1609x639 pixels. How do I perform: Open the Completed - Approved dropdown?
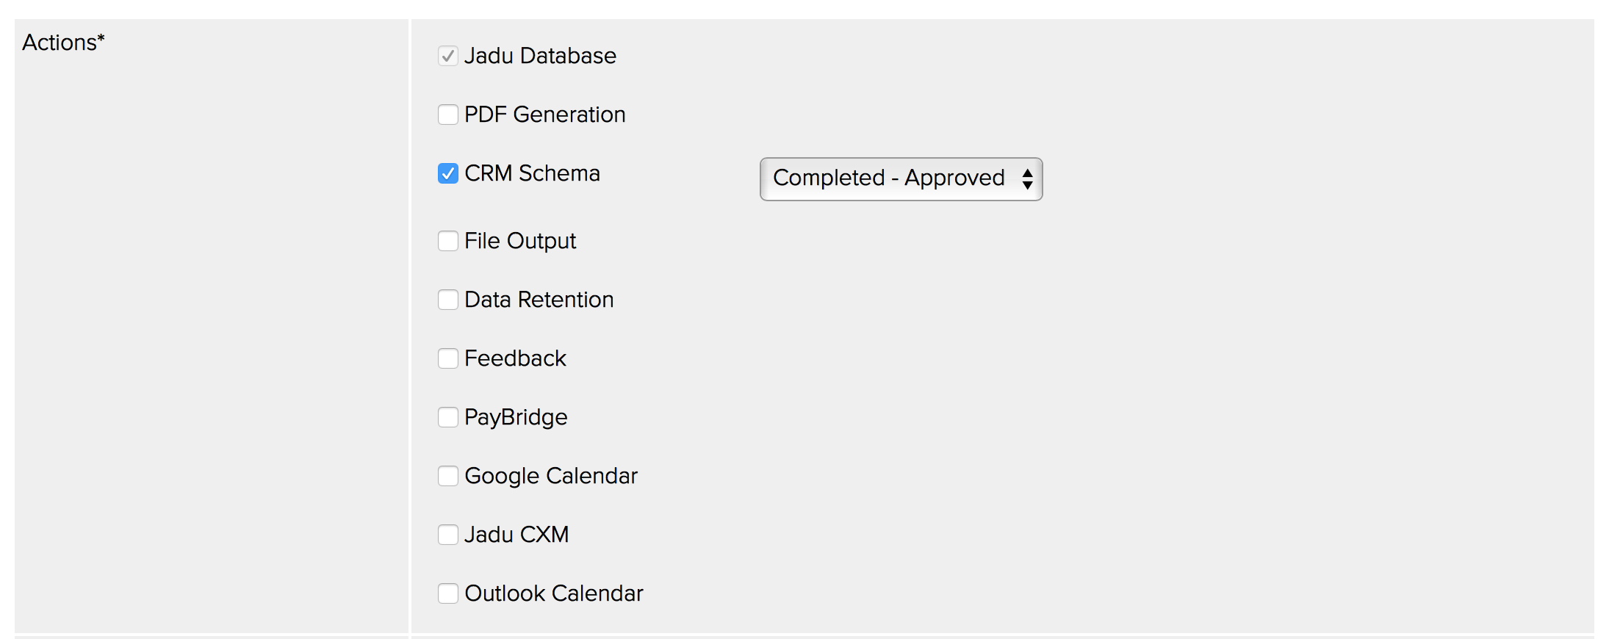click(889, 178)
